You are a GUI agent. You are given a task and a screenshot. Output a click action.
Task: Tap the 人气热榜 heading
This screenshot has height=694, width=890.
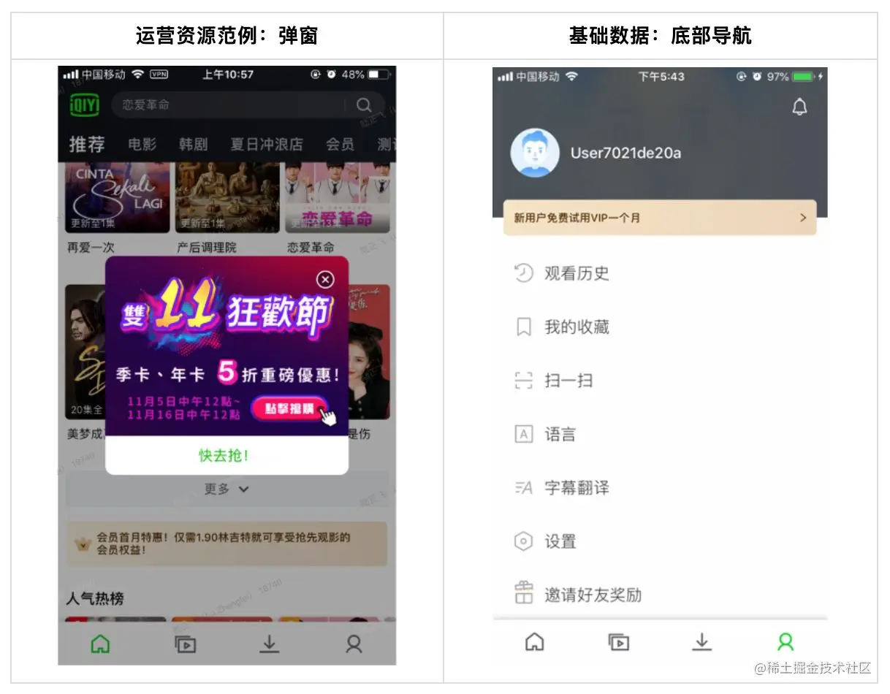95,598
